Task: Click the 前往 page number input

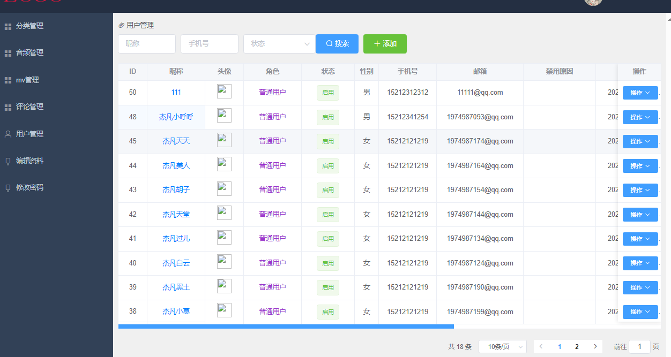Action: [639, 347]
